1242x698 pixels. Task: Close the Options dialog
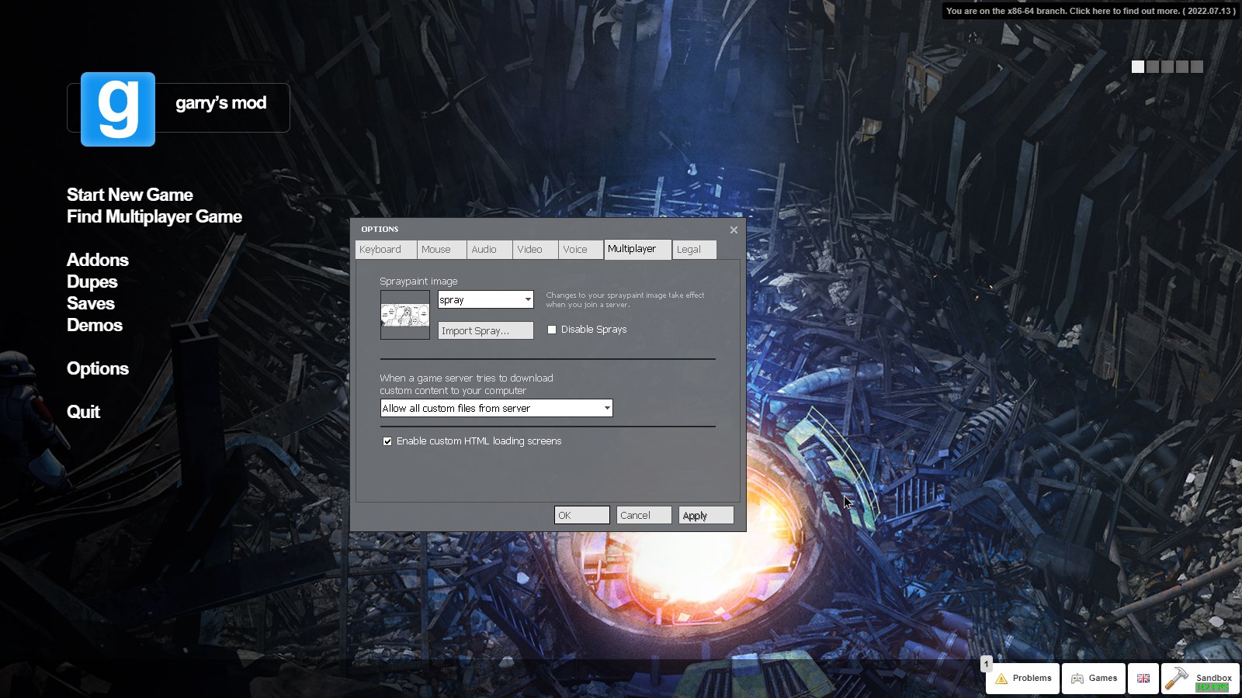[x=734, y=230]
